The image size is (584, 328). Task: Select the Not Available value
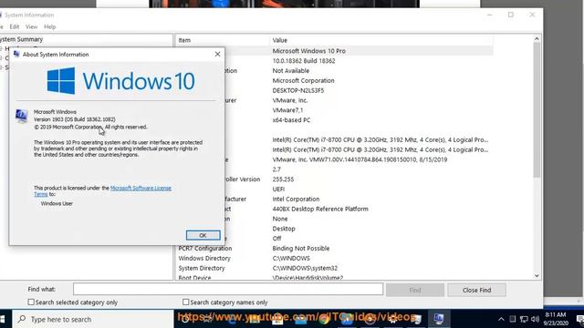point(291,71)
